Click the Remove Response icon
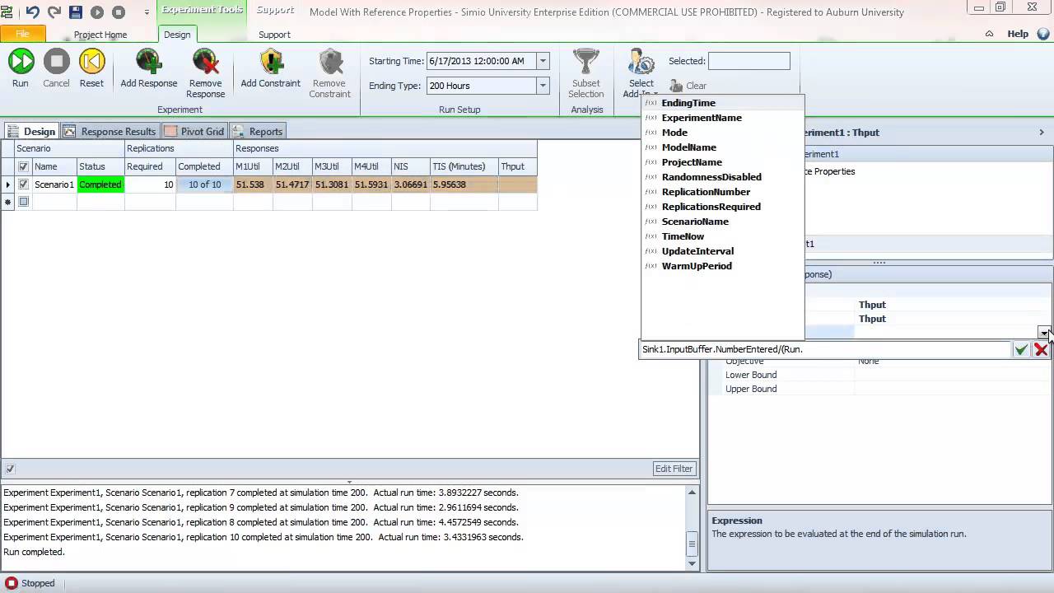The height and width of the screenshot is (593, 1054). (205, 62)
